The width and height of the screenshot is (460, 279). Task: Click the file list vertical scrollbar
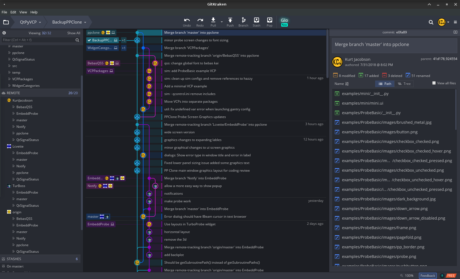point(456,110)
